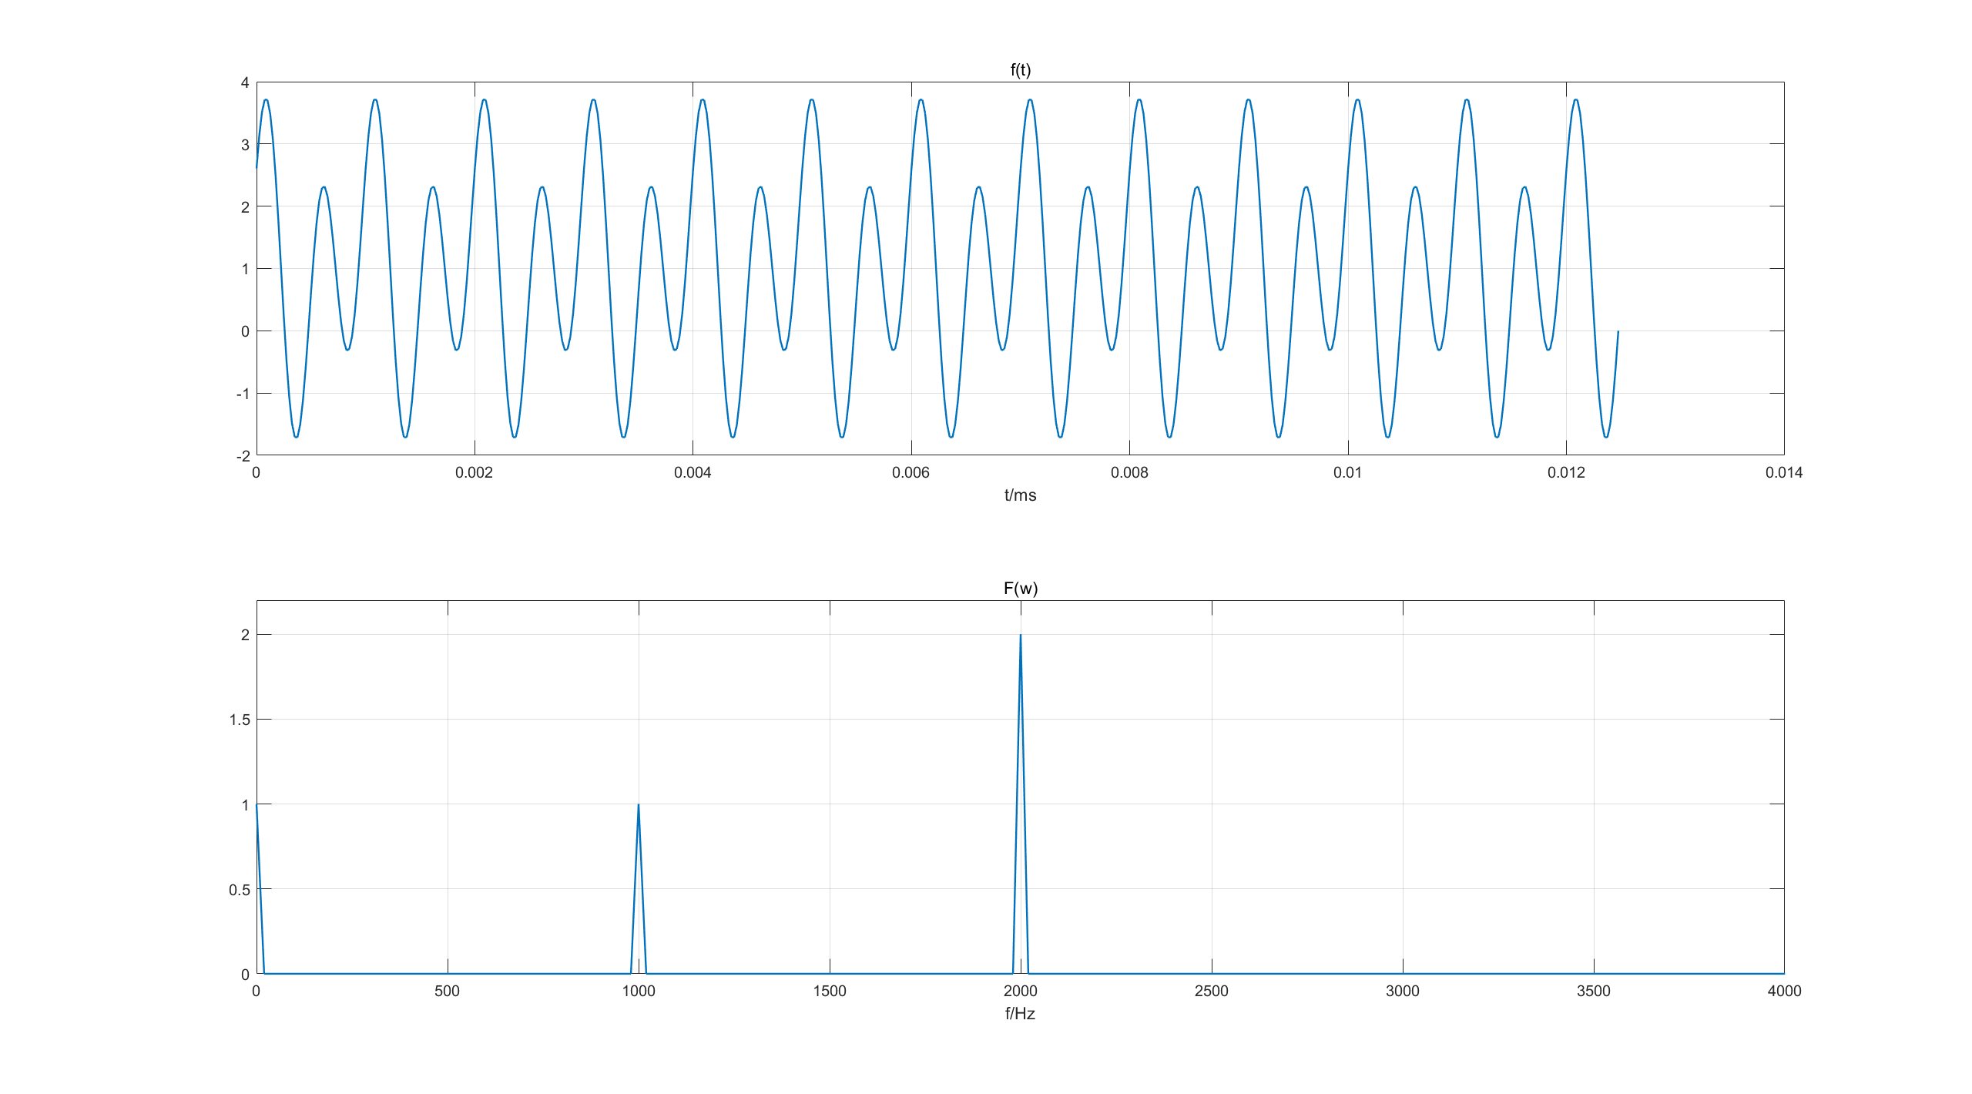Click the 2500 tick label on frequency axis
The height and width of the screenshot is (1094, 1972).
pos(1211,992)
